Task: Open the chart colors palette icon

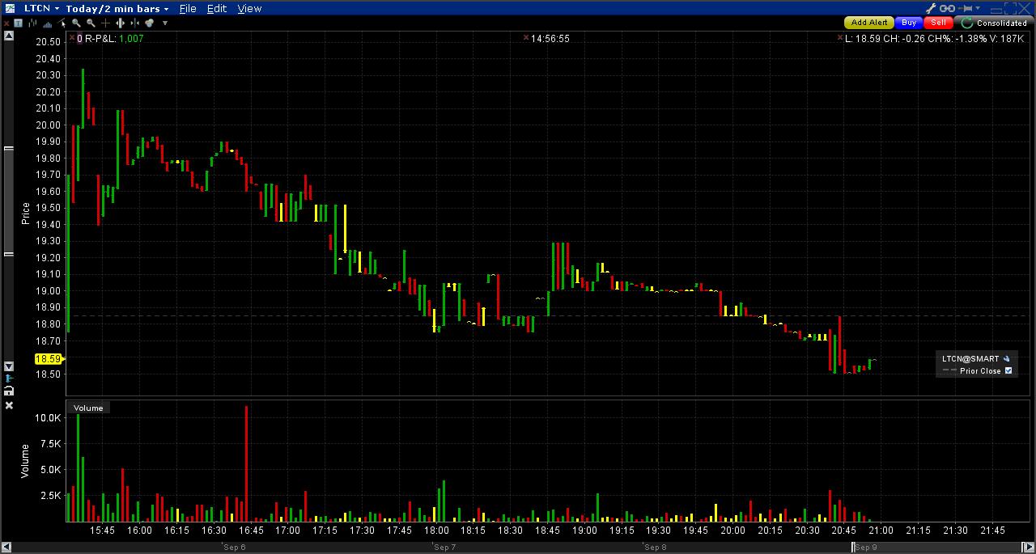Action: (150, 23)
